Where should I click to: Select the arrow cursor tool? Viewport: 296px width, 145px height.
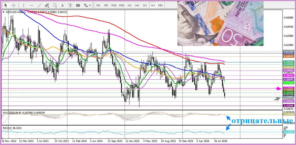pyautogui.click(x=7, y=5)
